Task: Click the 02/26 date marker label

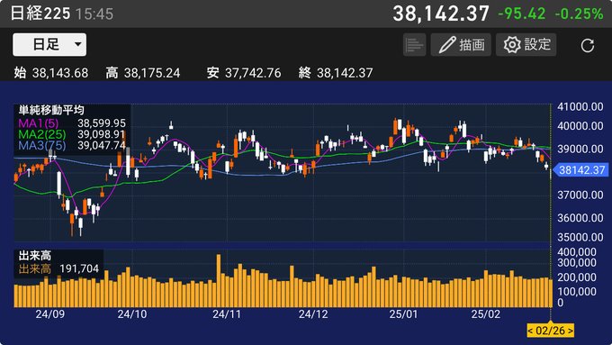Action: click(x=550, y=331)
